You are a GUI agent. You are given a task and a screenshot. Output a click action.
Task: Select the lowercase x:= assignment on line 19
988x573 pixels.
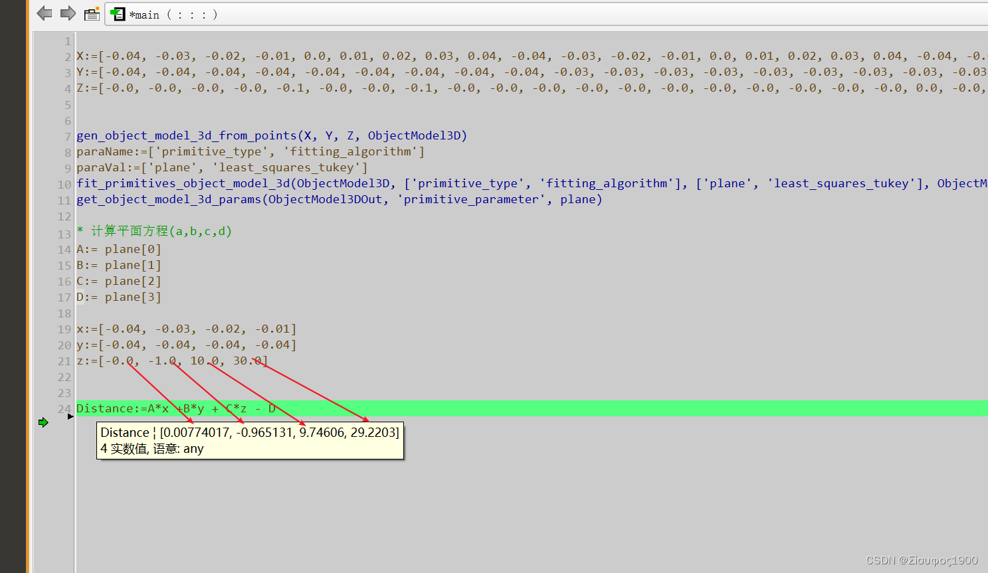coord(187,329)
